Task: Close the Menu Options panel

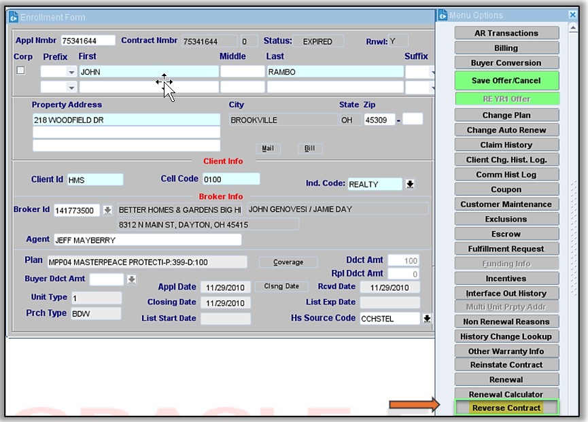Action: (x=572, y=15)
